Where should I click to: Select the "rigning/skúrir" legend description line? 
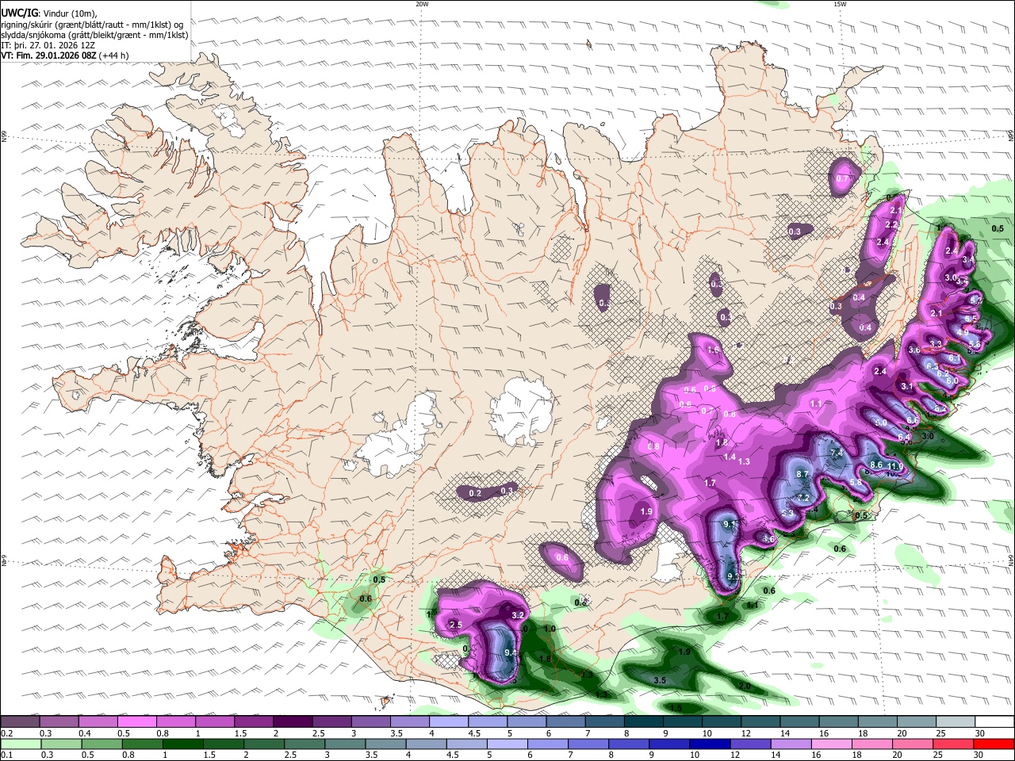coord(94,25)
